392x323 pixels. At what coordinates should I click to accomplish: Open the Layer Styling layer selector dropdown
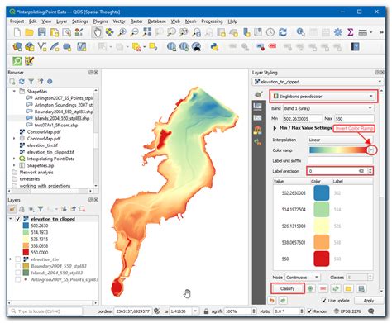[318, 82]
